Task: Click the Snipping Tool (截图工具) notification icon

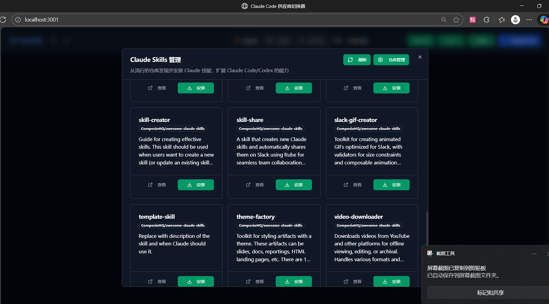Action: [x=430, y=253]
